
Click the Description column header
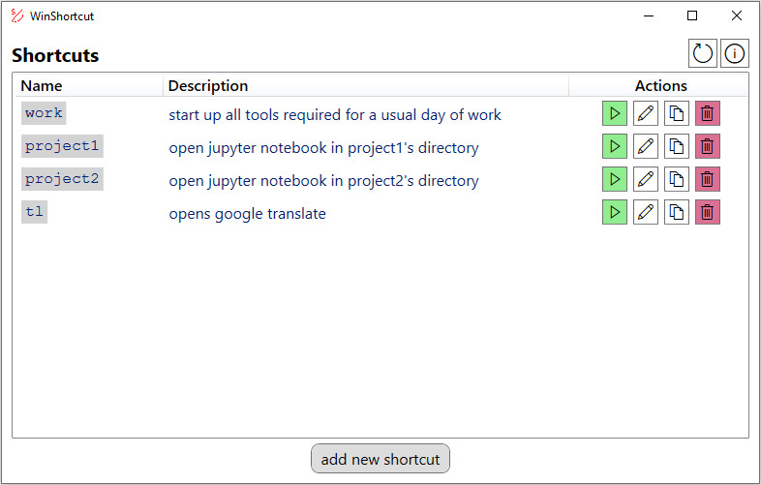tap(208, 86)
